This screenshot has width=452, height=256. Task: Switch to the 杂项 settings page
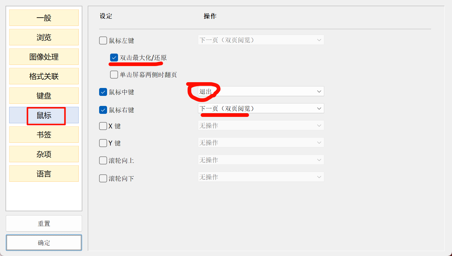tap(44, 154)
